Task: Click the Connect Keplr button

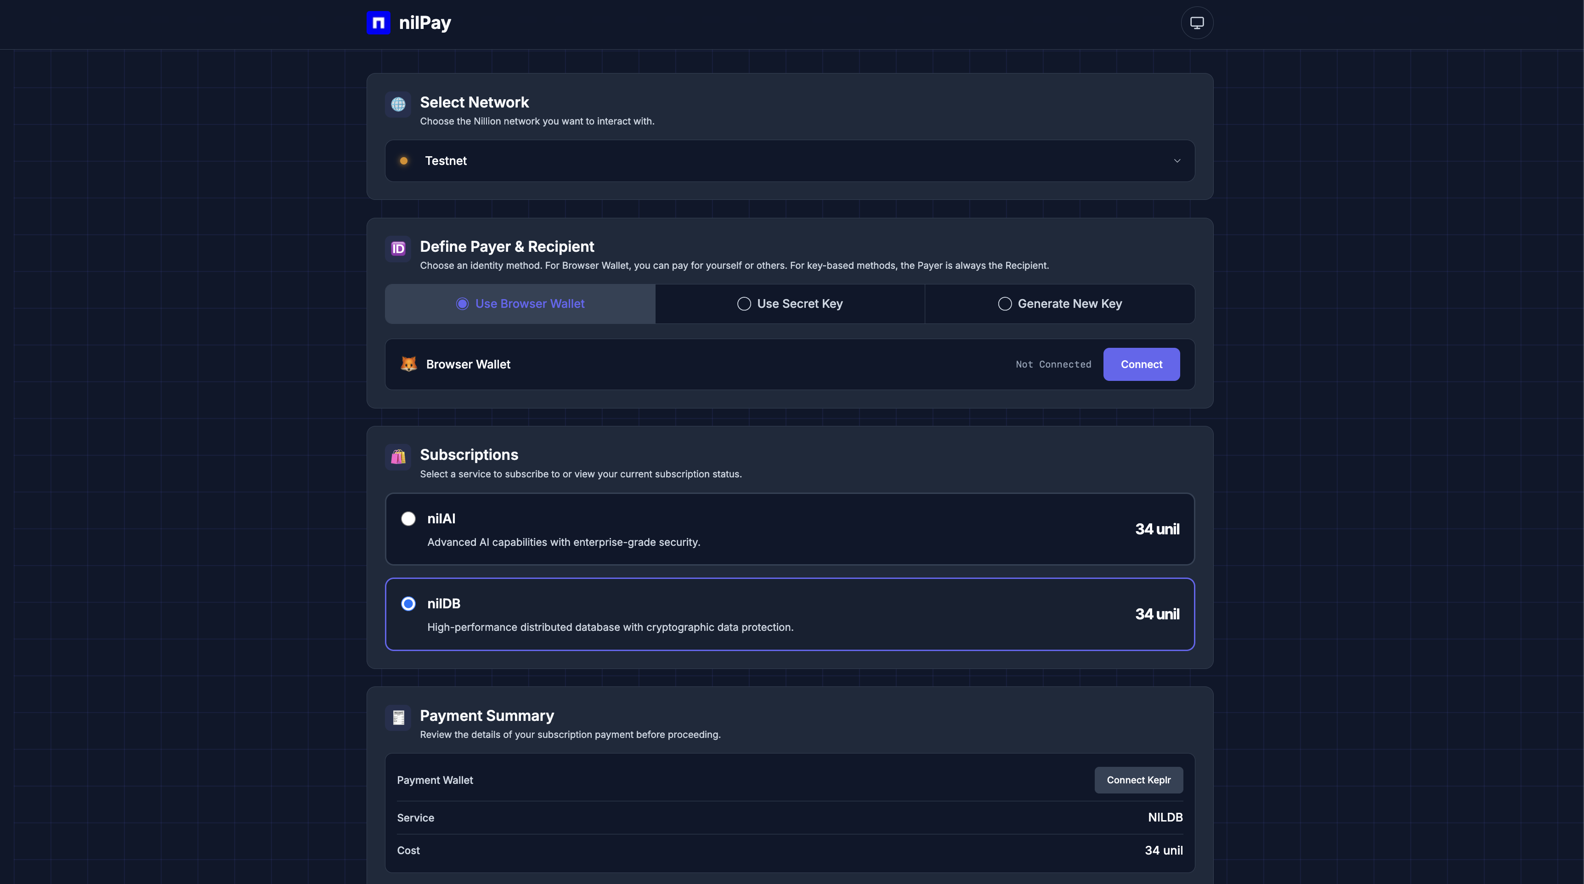Action: click(1138, 779)
